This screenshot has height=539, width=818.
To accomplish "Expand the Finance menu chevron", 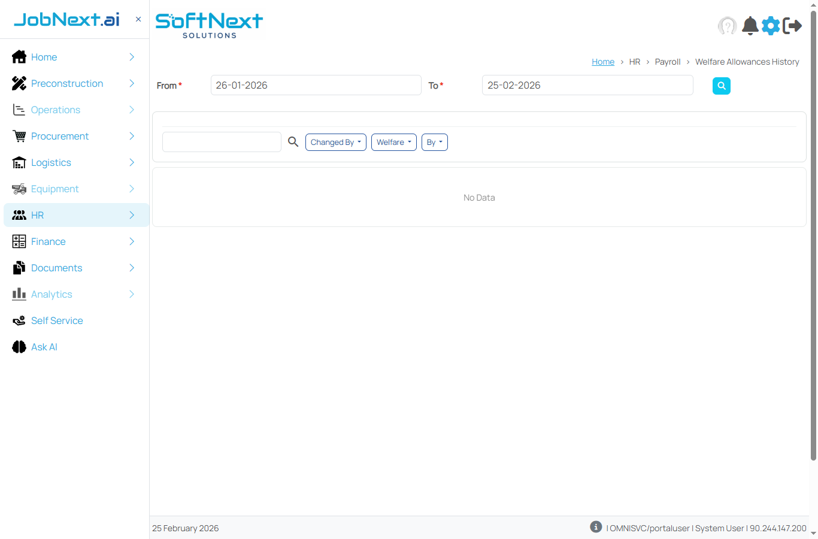I will (x=132, y=241).
